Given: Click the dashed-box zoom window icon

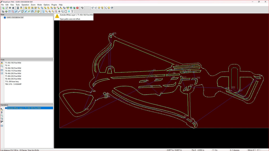Looking at the screenshot, I should 105,8.
